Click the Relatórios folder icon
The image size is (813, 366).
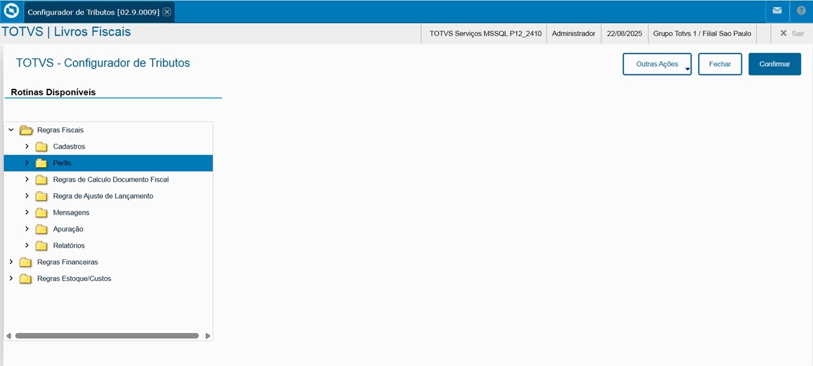click(x=41, y=246)
